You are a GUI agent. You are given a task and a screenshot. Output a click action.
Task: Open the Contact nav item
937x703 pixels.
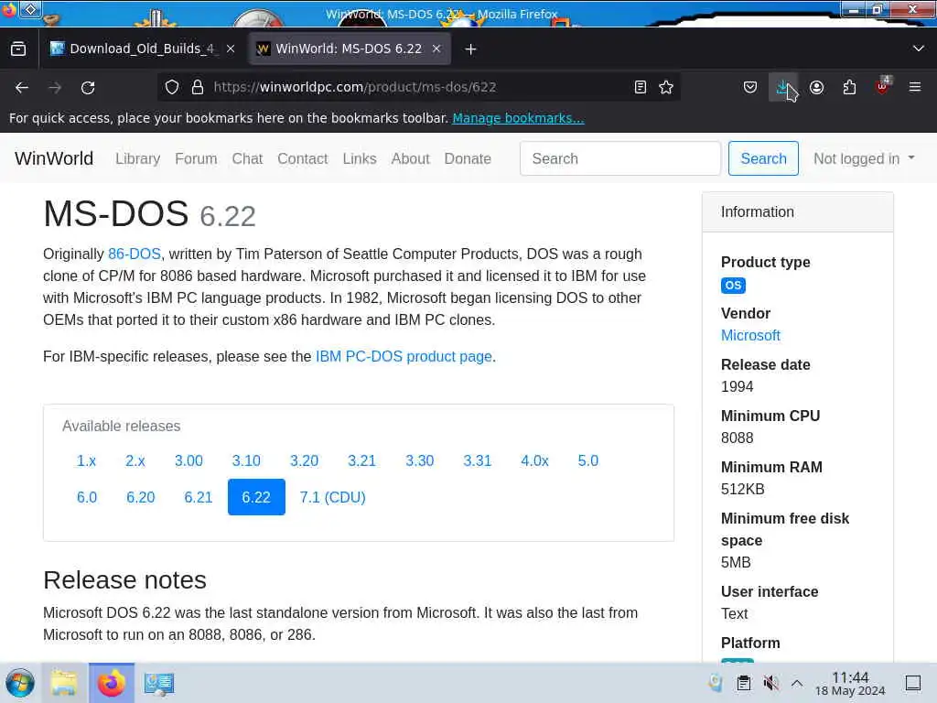click(302, 159)
